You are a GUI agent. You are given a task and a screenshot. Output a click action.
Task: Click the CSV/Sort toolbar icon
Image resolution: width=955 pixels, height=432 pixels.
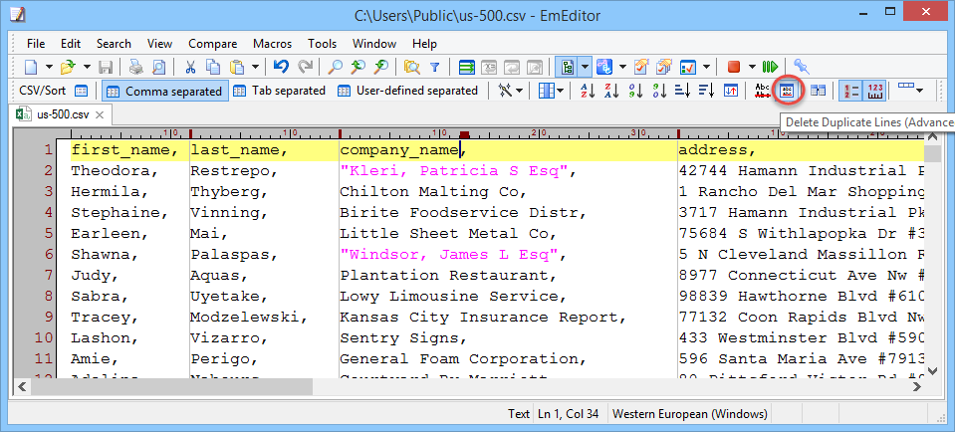[x=81, y=91]
